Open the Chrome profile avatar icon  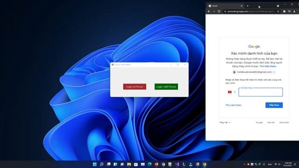(x=294, y=11)
